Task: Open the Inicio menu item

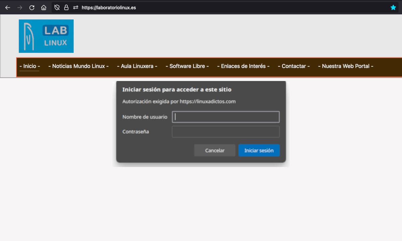Action: [x=29, y=66]
